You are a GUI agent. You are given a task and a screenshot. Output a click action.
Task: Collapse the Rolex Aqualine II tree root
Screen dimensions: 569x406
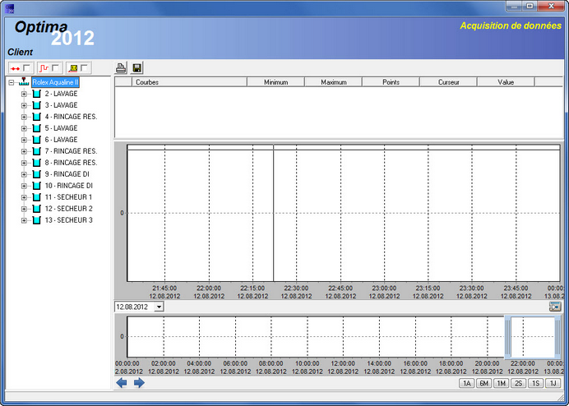12,83
